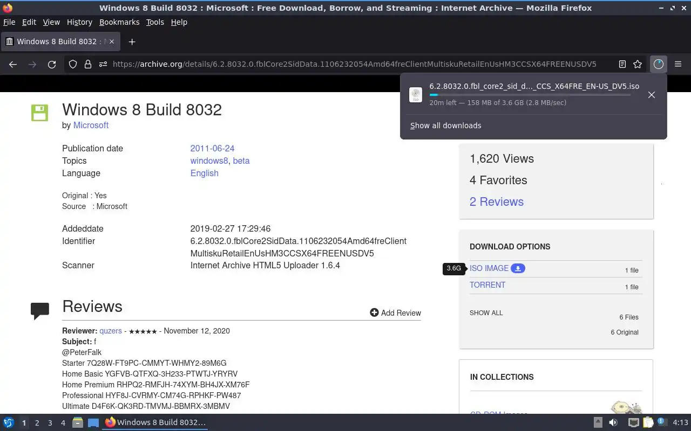Expand SHOW ALL download files

(486, 312)
